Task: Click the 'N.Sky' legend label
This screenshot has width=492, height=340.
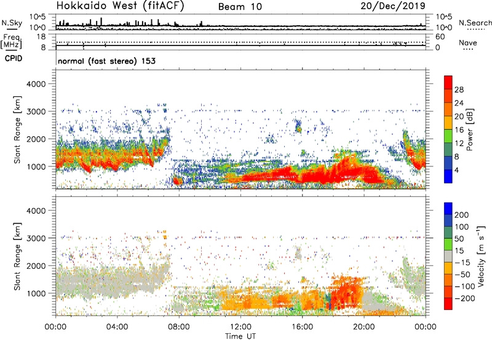Action: 12,23
